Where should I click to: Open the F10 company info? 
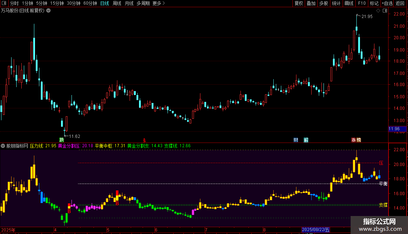(361, 3)
